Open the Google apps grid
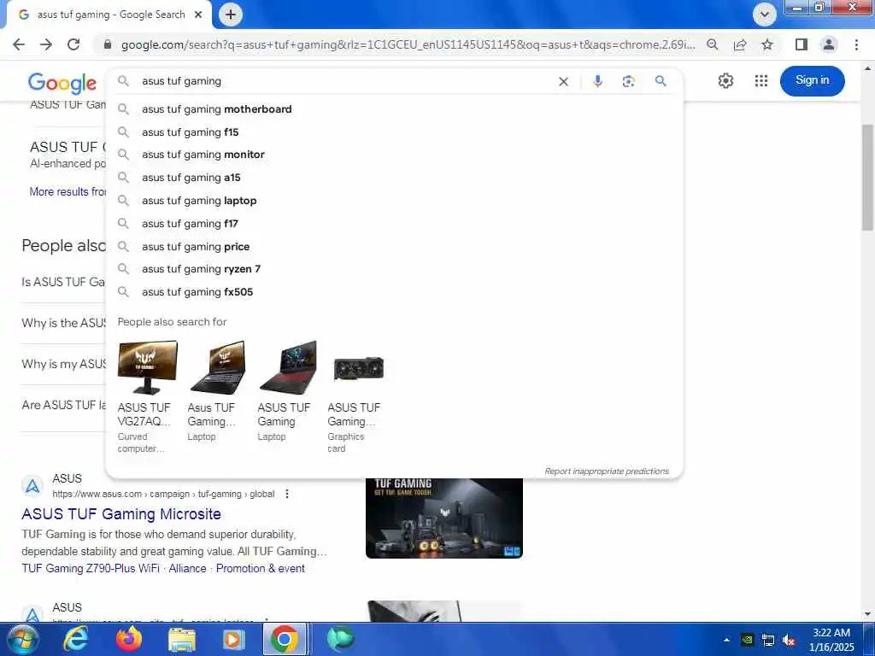Screen dimensions: 875x656 761,81
